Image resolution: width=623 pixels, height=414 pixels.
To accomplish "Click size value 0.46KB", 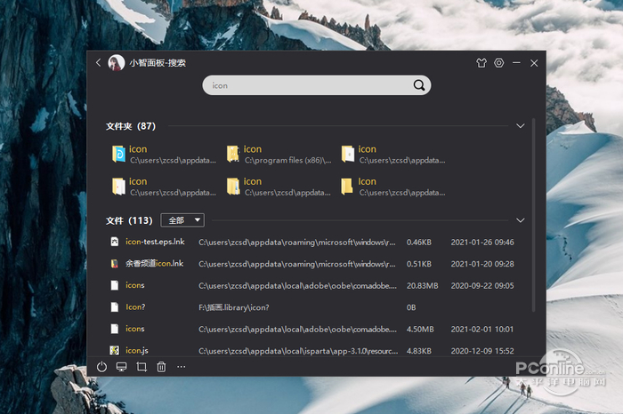I will click(419, 242).
